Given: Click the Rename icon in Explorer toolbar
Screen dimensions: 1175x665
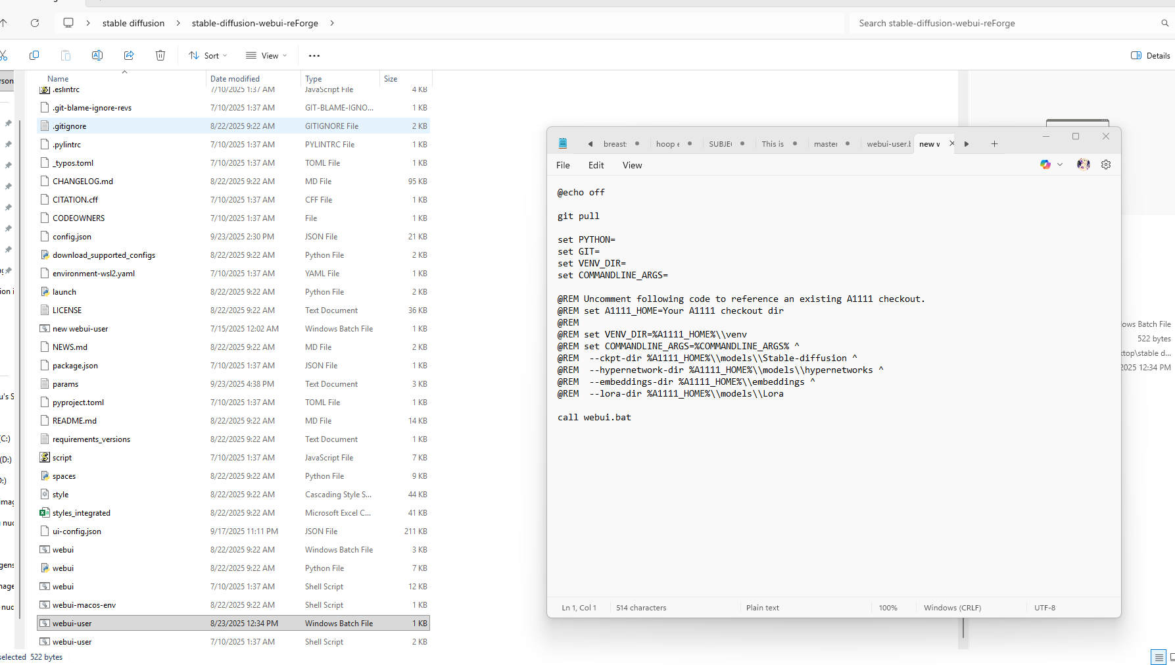Looking at the screenshot, I should pos(97,55).
